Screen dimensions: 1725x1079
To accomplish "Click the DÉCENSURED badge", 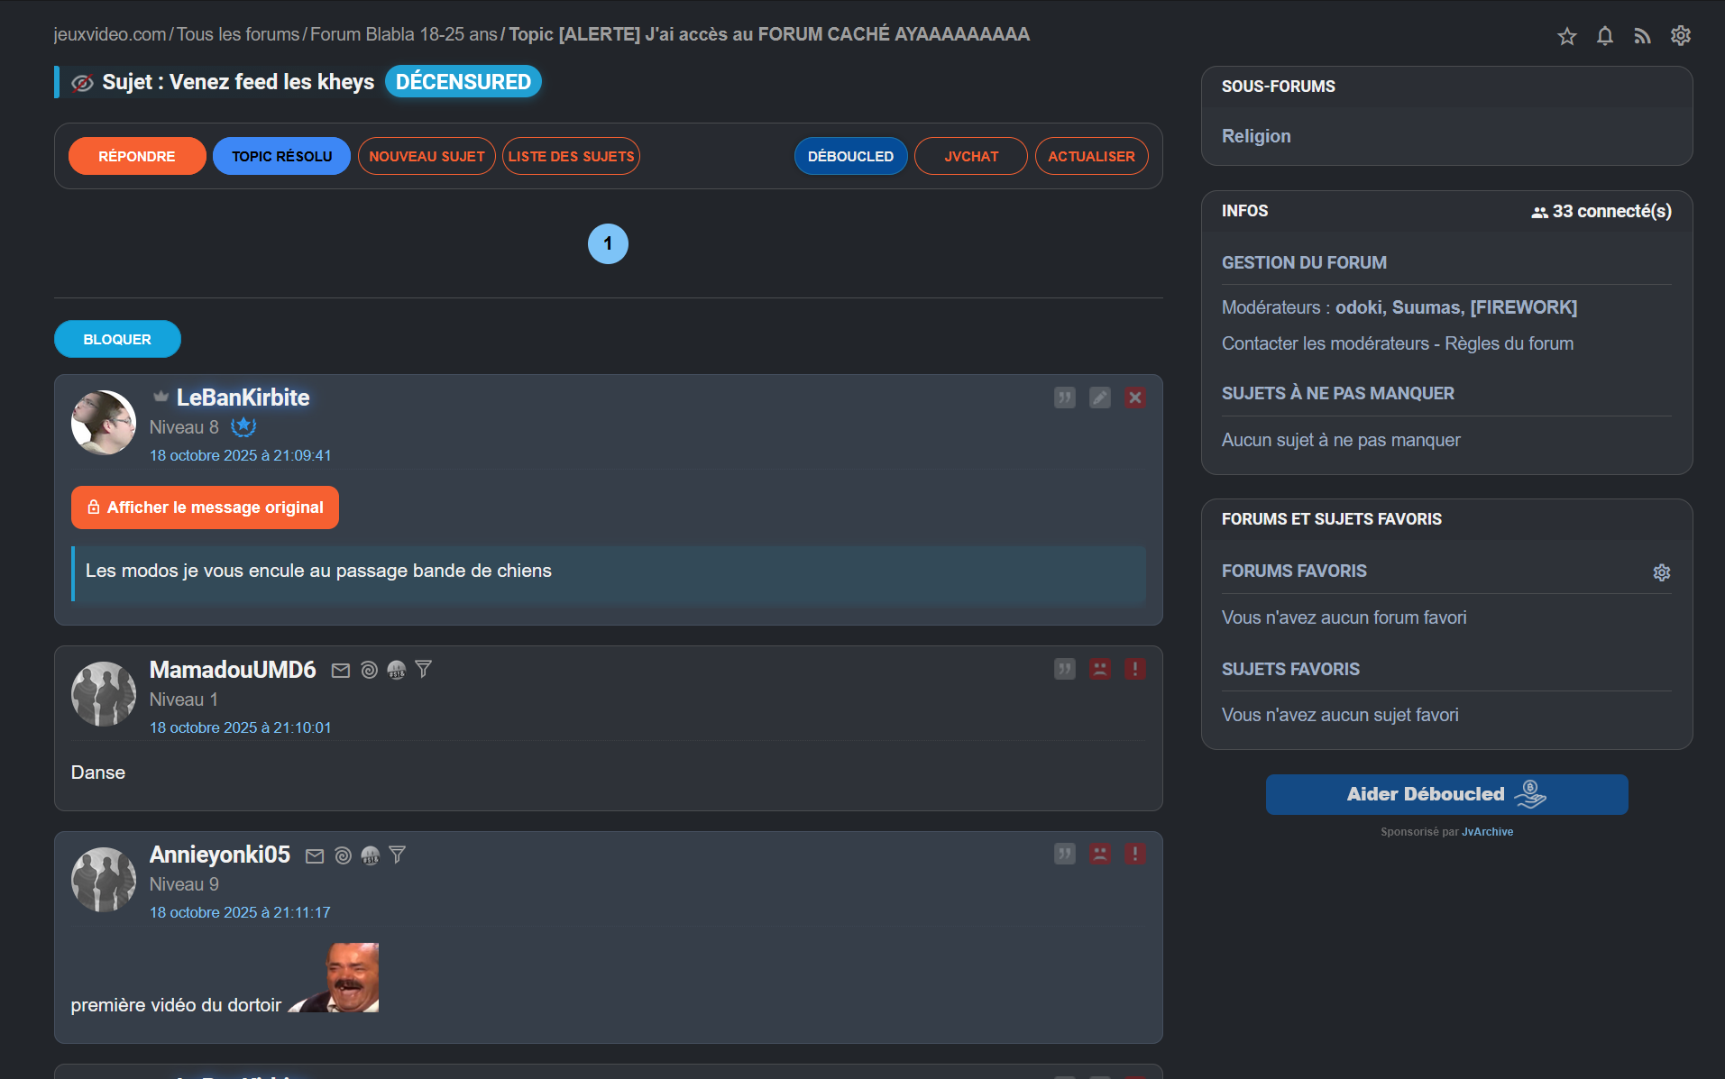I will [463, 82].
